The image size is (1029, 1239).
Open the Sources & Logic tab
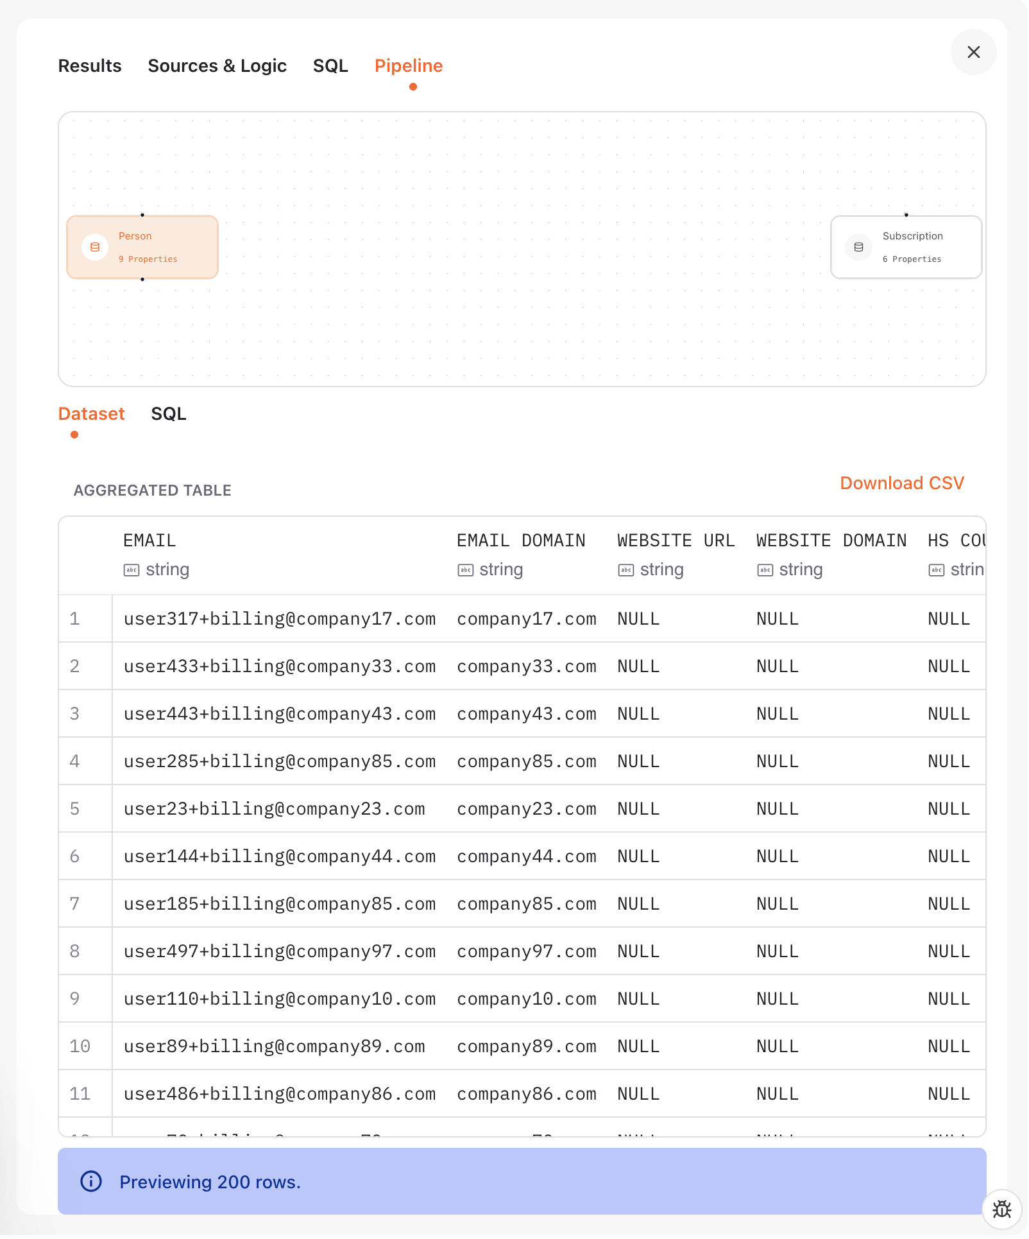coord(217,65)
